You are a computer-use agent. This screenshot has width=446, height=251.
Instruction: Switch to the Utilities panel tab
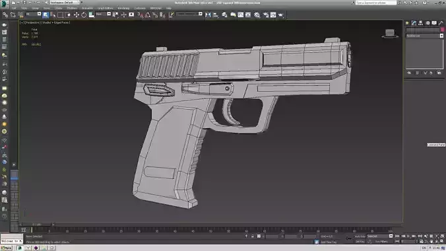[x=441, y=23]
